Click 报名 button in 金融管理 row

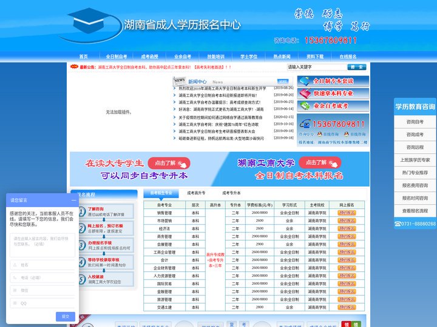coord(347,291)
